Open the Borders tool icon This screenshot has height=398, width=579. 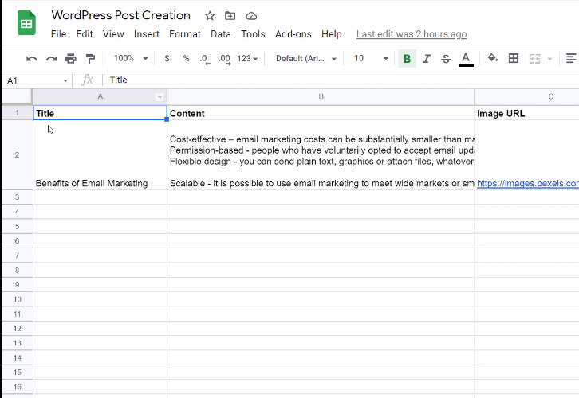514,58
